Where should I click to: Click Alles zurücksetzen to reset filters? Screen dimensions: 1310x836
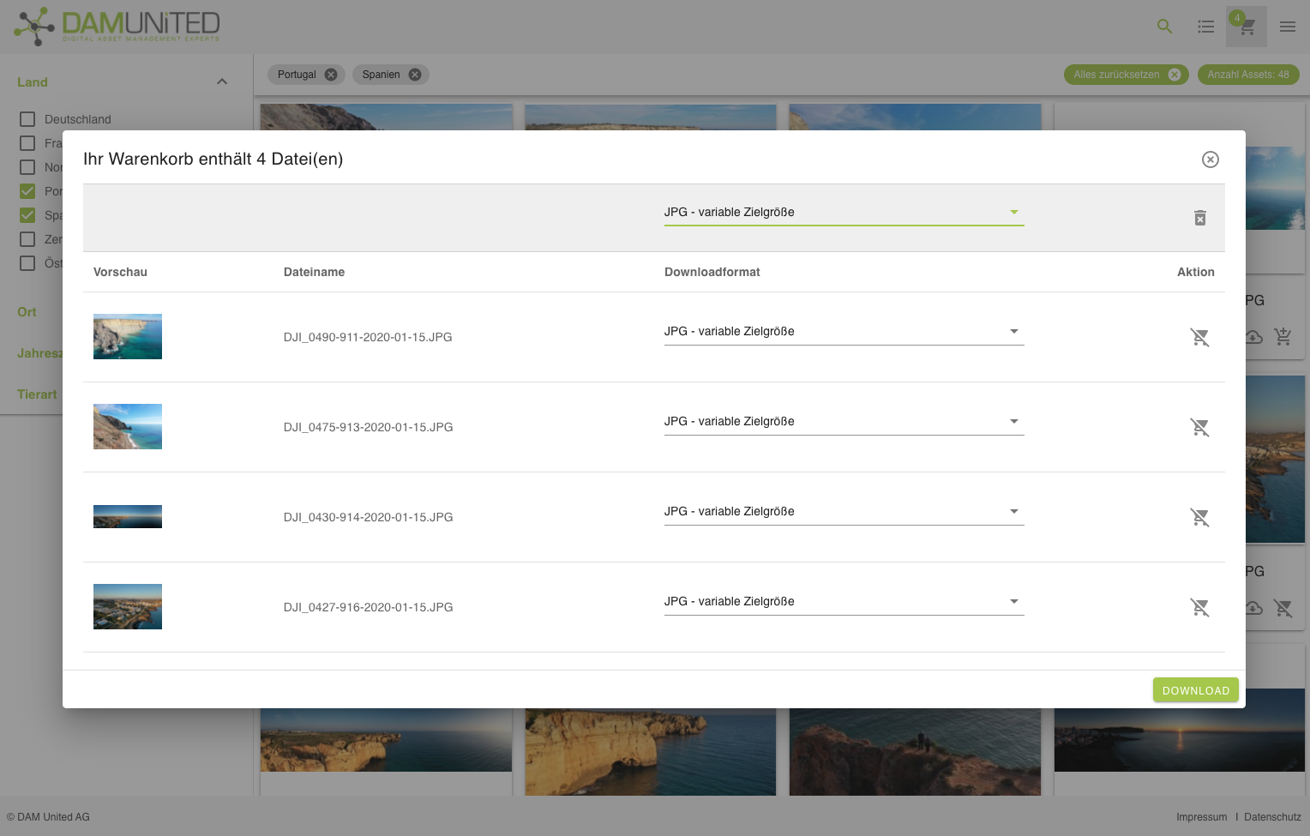(x=1126, y=75)
